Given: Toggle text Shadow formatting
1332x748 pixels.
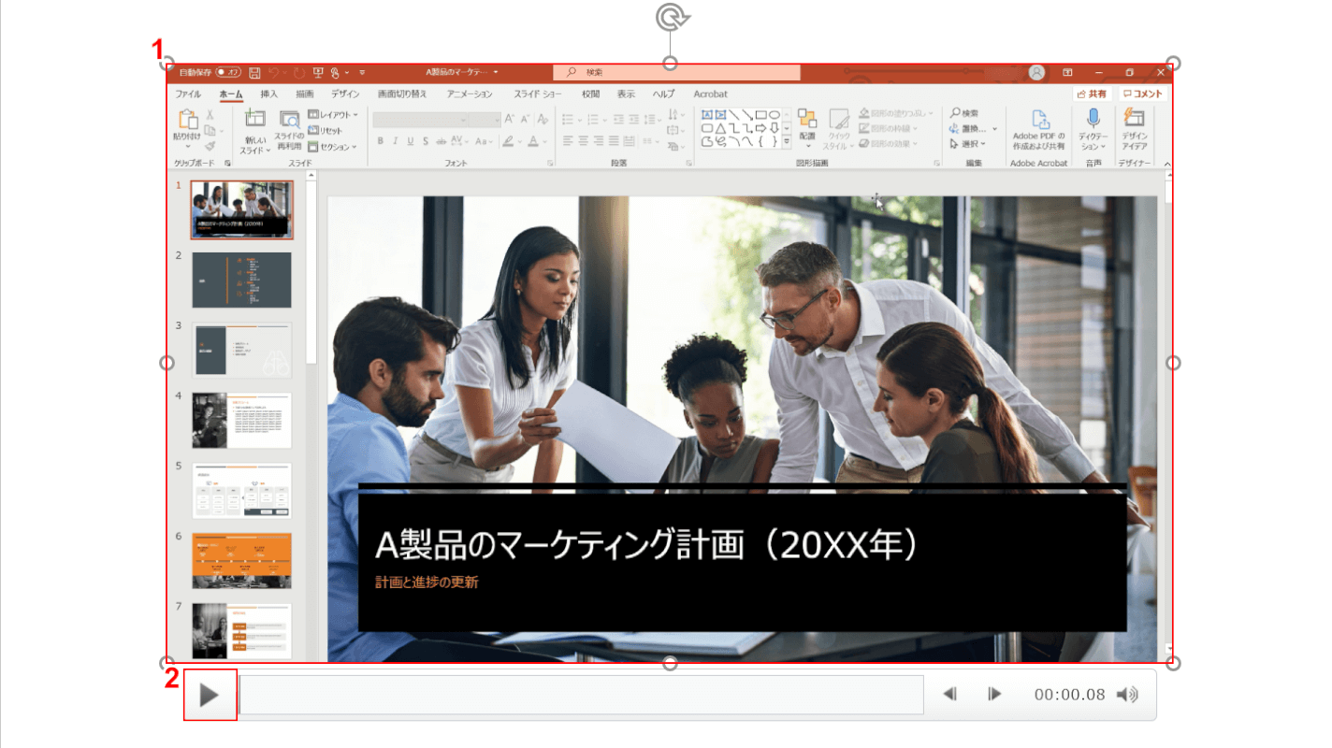Looking at the screenshot, I should [x=426, y=141].
